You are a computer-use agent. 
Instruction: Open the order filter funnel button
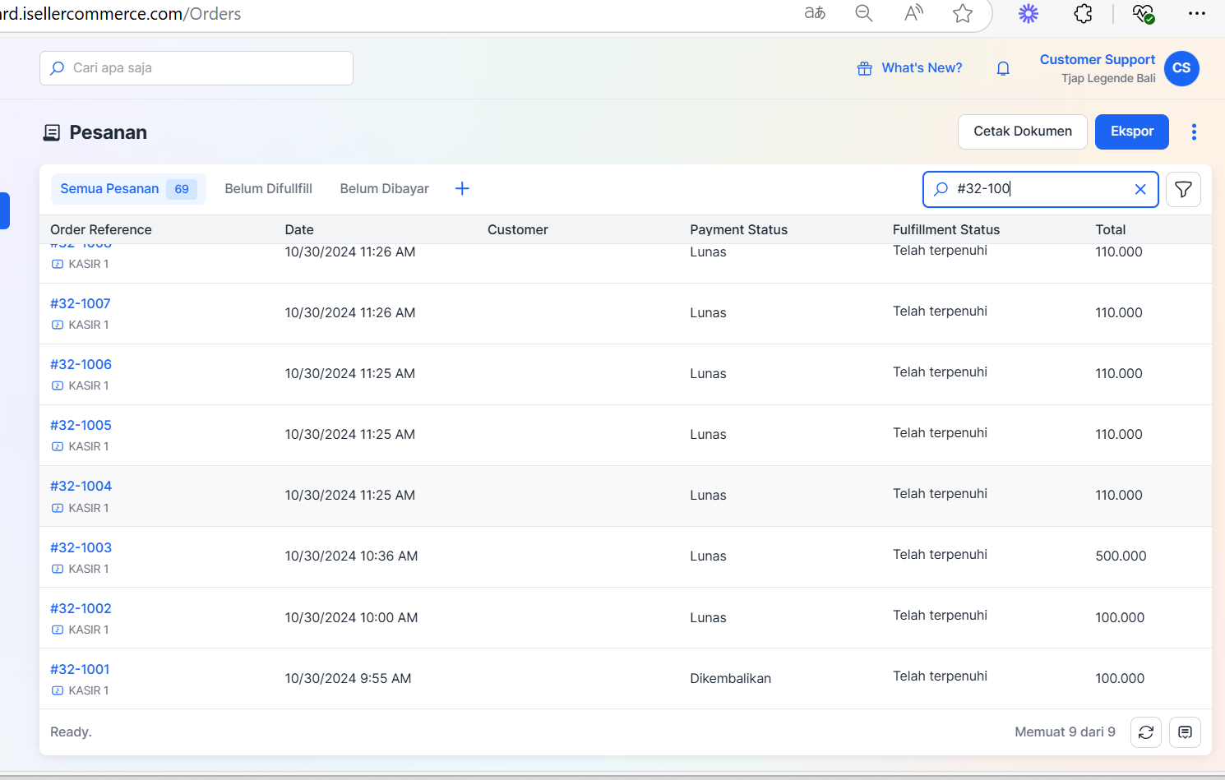pyautogui.click(x=1183, y=189)
